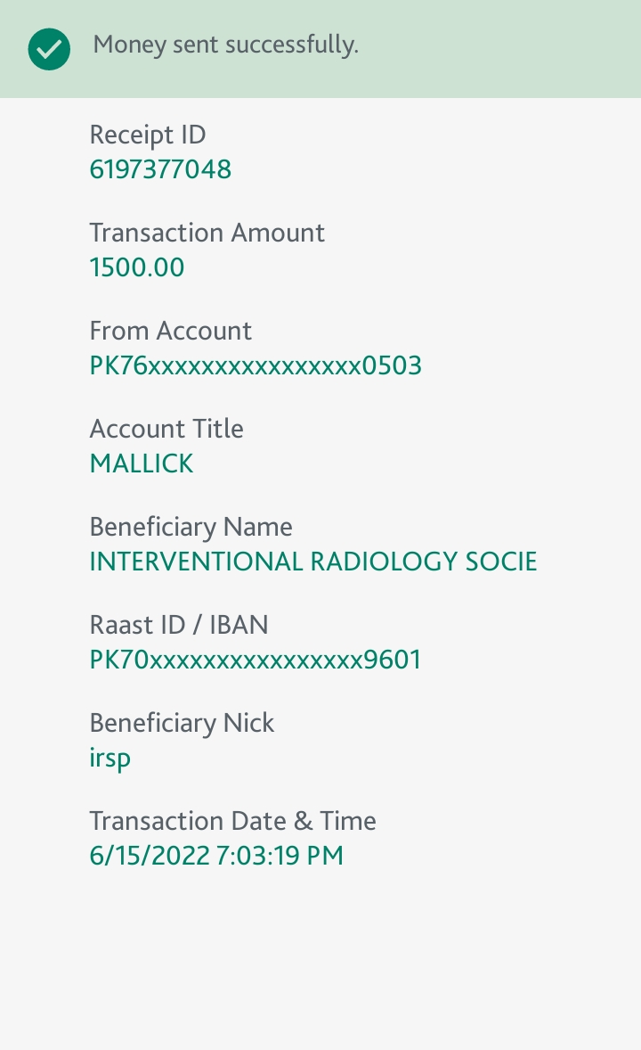
Task: Tap the Beneficiary Name label
Action: pos(191,527)
